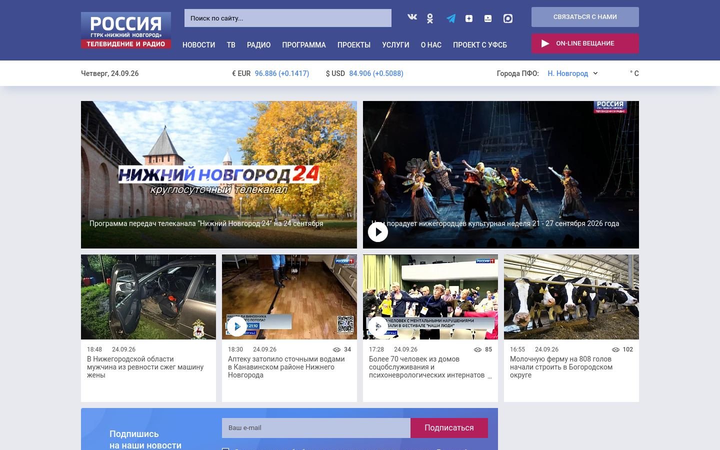The width and height of the screenshot is (720, 450).
Task: Open the РАДИО menu item
Action: (x=258, y=45)
